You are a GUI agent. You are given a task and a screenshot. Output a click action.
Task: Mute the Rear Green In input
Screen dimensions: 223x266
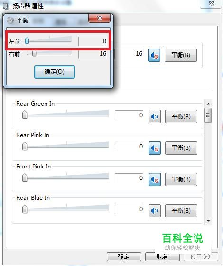[155, 117]
